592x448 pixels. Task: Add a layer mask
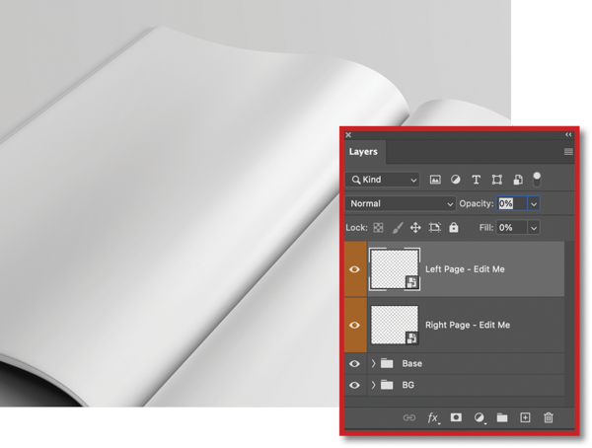[x=456, y=417]
